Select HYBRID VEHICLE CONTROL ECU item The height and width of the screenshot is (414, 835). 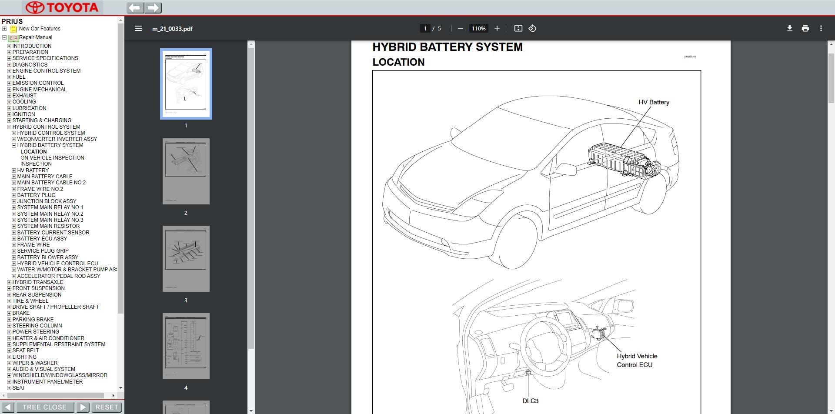coord(57,264)
